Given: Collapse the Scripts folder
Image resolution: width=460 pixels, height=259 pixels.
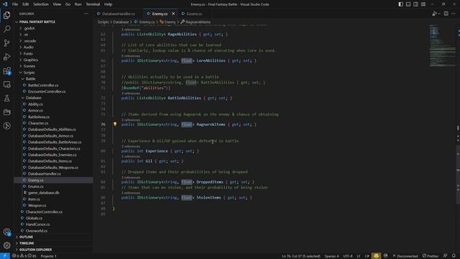Looking at the screenshot, I should point(29,73).
